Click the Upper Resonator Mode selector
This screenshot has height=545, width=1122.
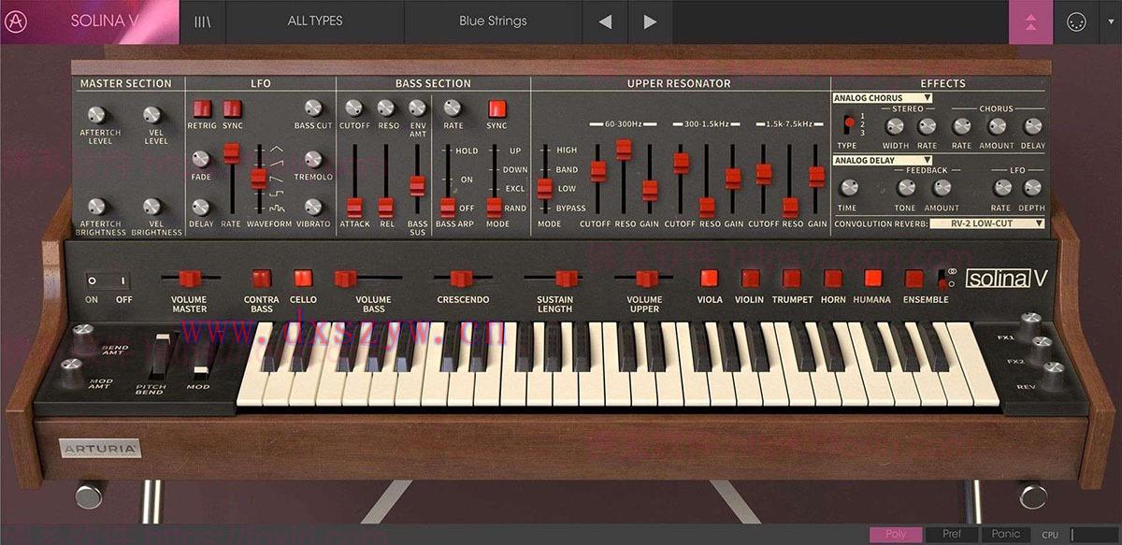[x=544, y=179]
